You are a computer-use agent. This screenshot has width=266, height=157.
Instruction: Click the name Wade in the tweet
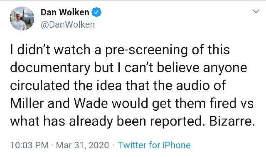click(x=91, y=103)
